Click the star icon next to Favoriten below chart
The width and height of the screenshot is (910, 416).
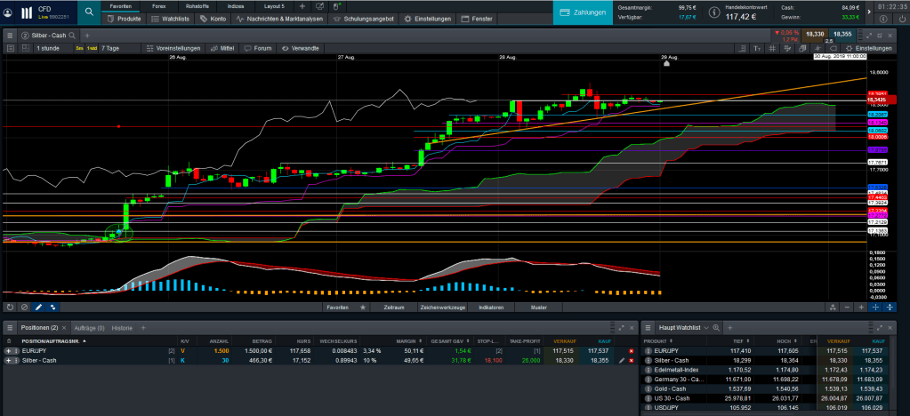362,307
